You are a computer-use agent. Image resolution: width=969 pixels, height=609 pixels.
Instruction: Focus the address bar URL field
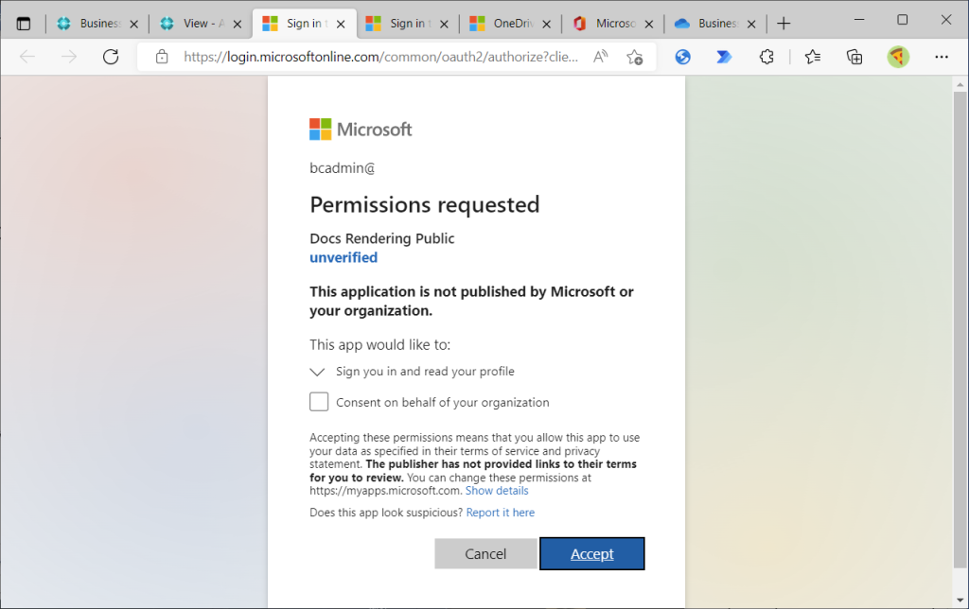tap(380, 58)
